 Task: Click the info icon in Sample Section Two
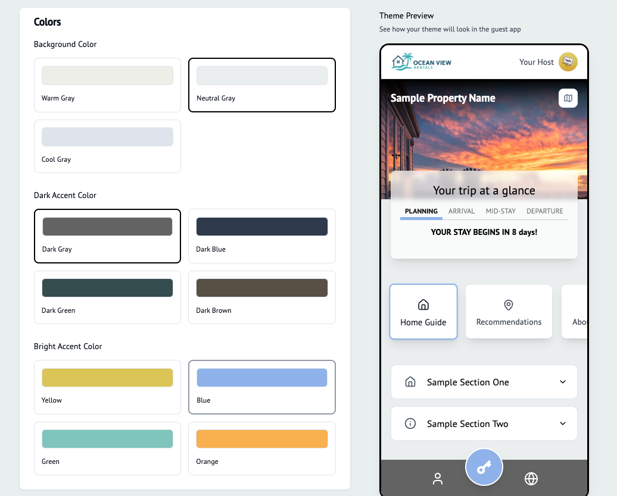(410, 423)
